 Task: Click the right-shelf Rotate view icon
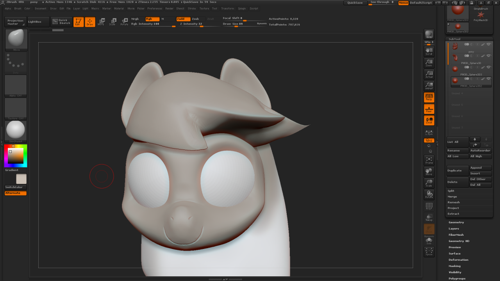pyautogui.click(x=429, y=194)
